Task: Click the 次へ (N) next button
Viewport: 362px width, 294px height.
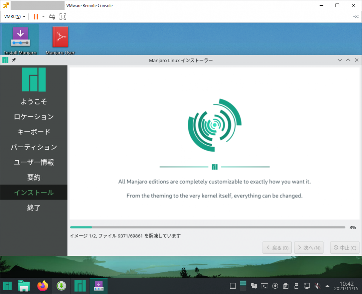Action: click(x=309, y=248)
